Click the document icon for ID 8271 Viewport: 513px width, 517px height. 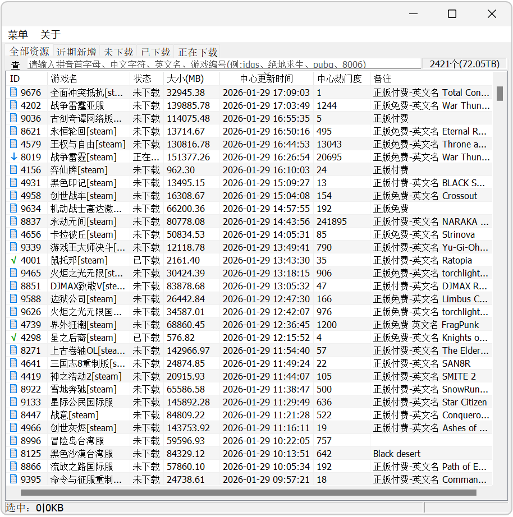[x=13, y=350]
